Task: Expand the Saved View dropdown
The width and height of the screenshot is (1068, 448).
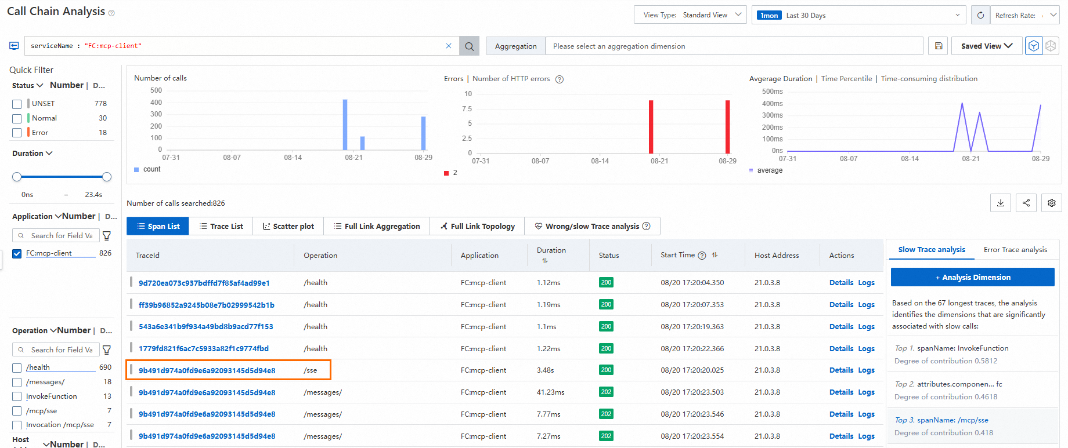Action: pos(986,46)
